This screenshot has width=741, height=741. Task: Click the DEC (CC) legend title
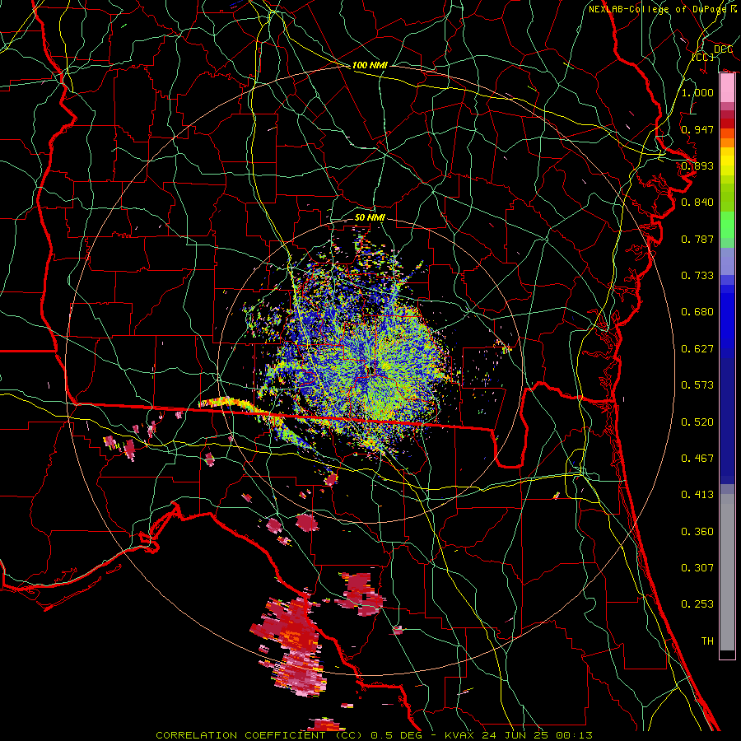[x=712, y=53]
